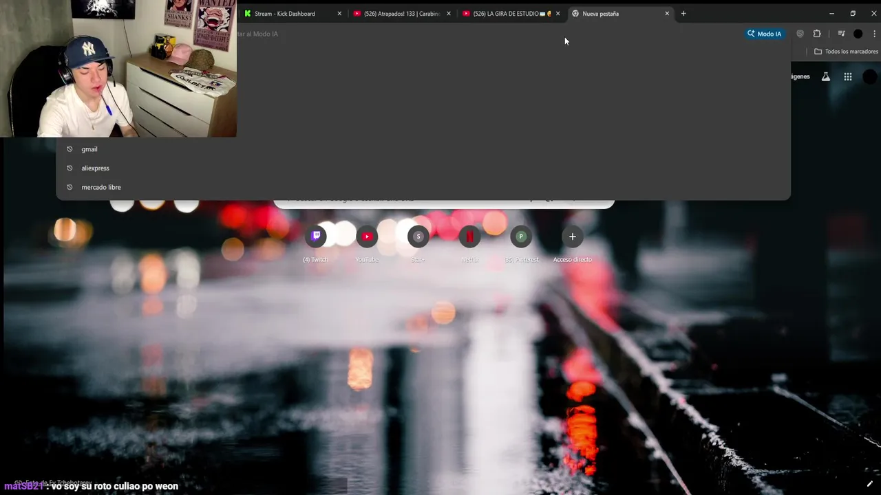Restore down the Chrome window
This screenshot has height=495, width=881.
[x=853, y=14]
